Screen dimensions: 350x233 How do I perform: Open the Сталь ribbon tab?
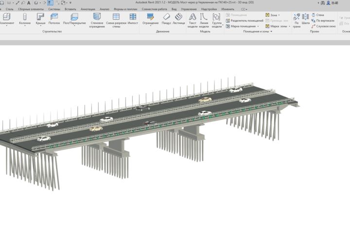click(x=9, y=9)
